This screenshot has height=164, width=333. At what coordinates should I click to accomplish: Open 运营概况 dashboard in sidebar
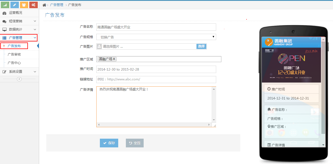16,13
